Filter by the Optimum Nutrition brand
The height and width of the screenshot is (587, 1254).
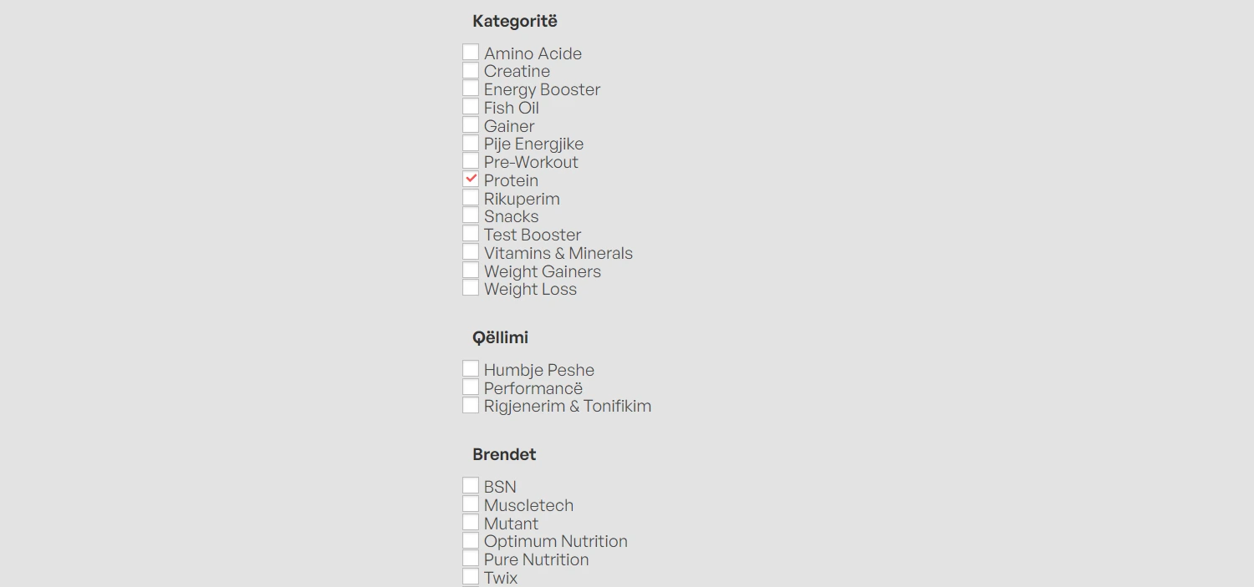tap(471, 540)
